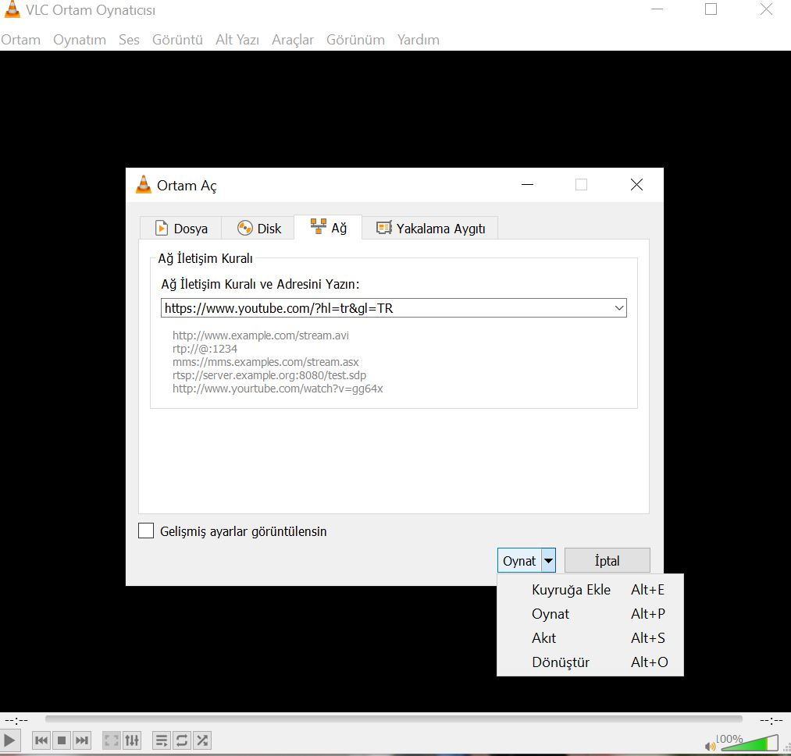
Task: Skip to previous media in playlist
Action: (x=41, y=740)
